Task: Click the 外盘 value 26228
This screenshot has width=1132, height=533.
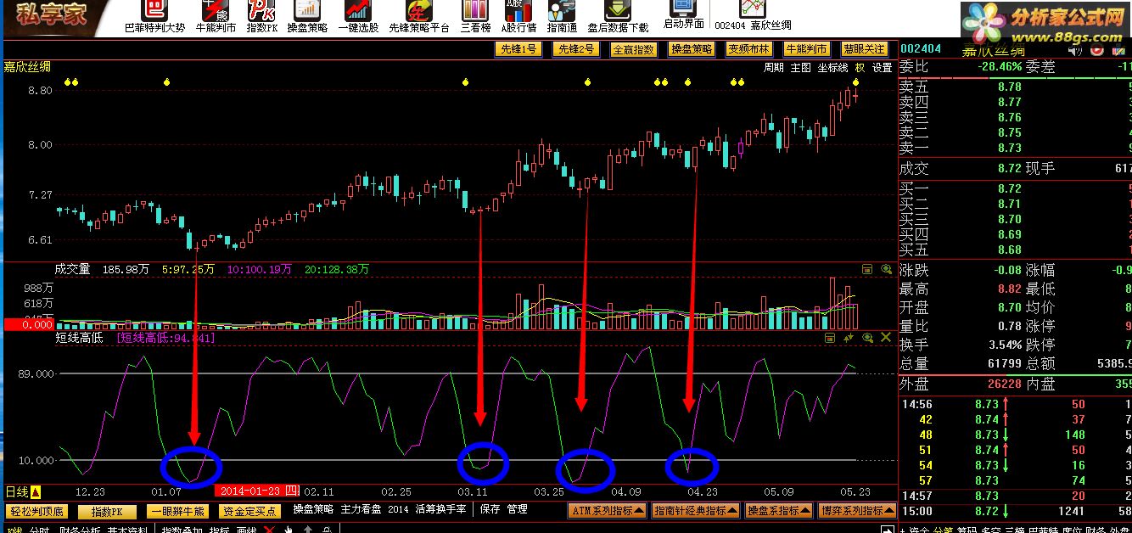Action: (1004, 384)
